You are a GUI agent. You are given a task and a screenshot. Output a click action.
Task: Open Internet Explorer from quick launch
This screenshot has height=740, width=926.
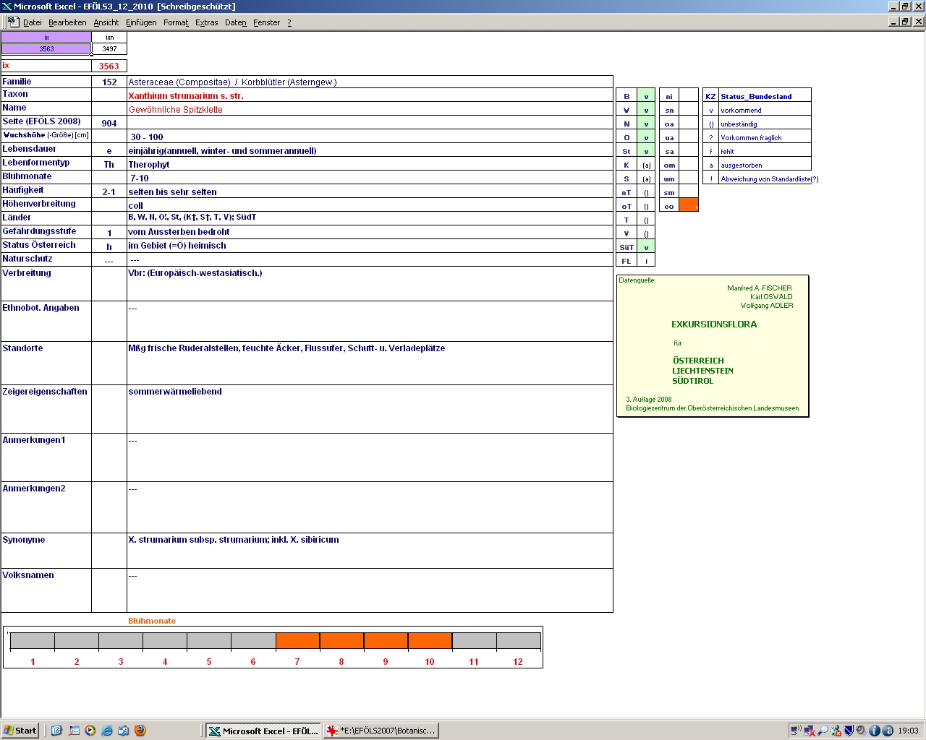pos(107,731)
